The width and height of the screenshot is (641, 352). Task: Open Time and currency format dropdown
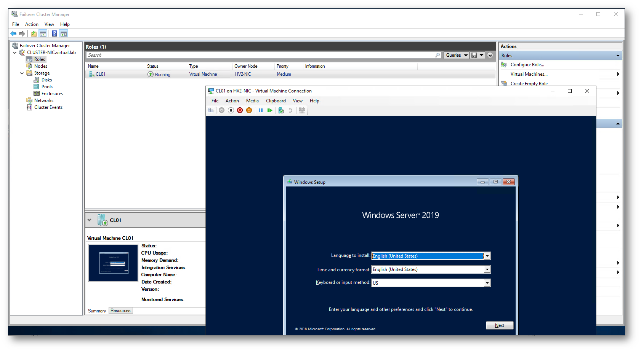(487, 269)
